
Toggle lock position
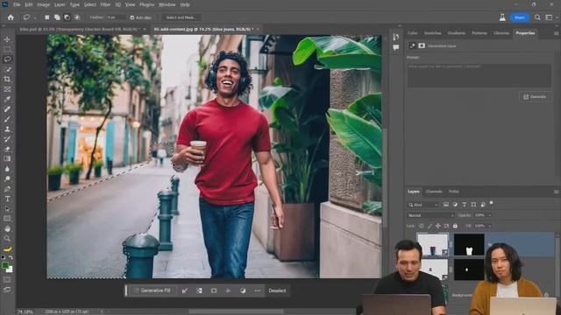tap(438, 226)
